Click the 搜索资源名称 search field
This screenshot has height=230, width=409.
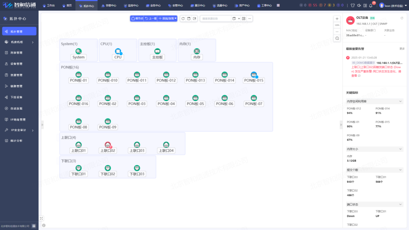click(215, 18)
